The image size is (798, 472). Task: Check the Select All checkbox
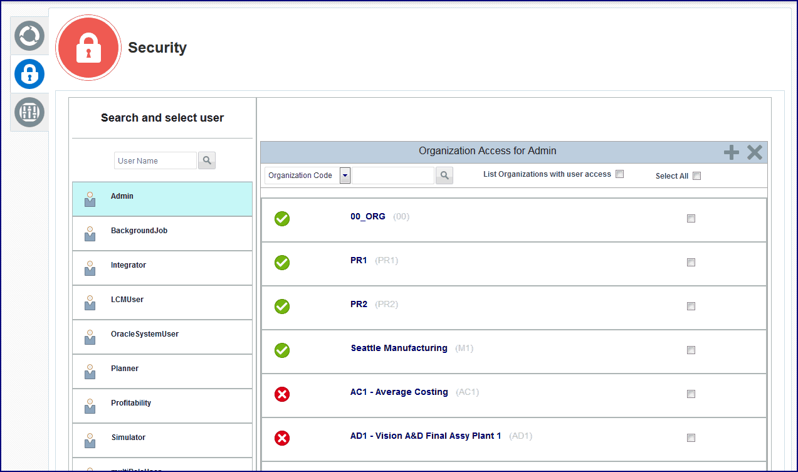click(696, 176)
